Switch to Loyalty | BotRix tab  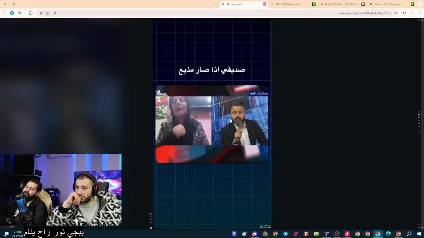pos(342,4)
